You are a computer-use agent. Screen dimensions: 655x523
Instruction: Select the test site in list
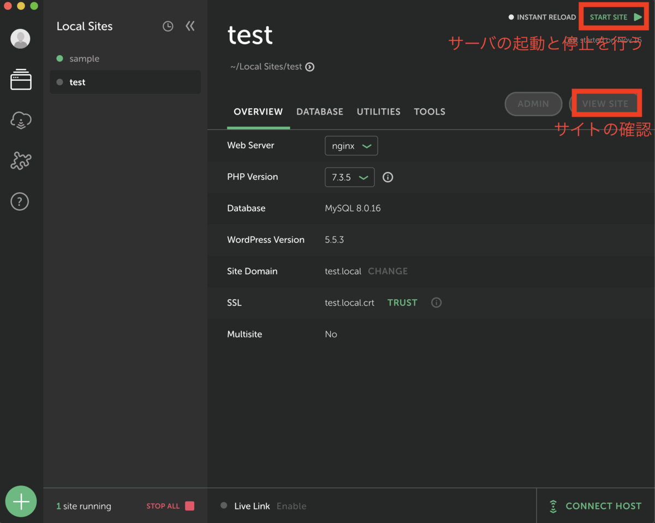tap(126, 82)
